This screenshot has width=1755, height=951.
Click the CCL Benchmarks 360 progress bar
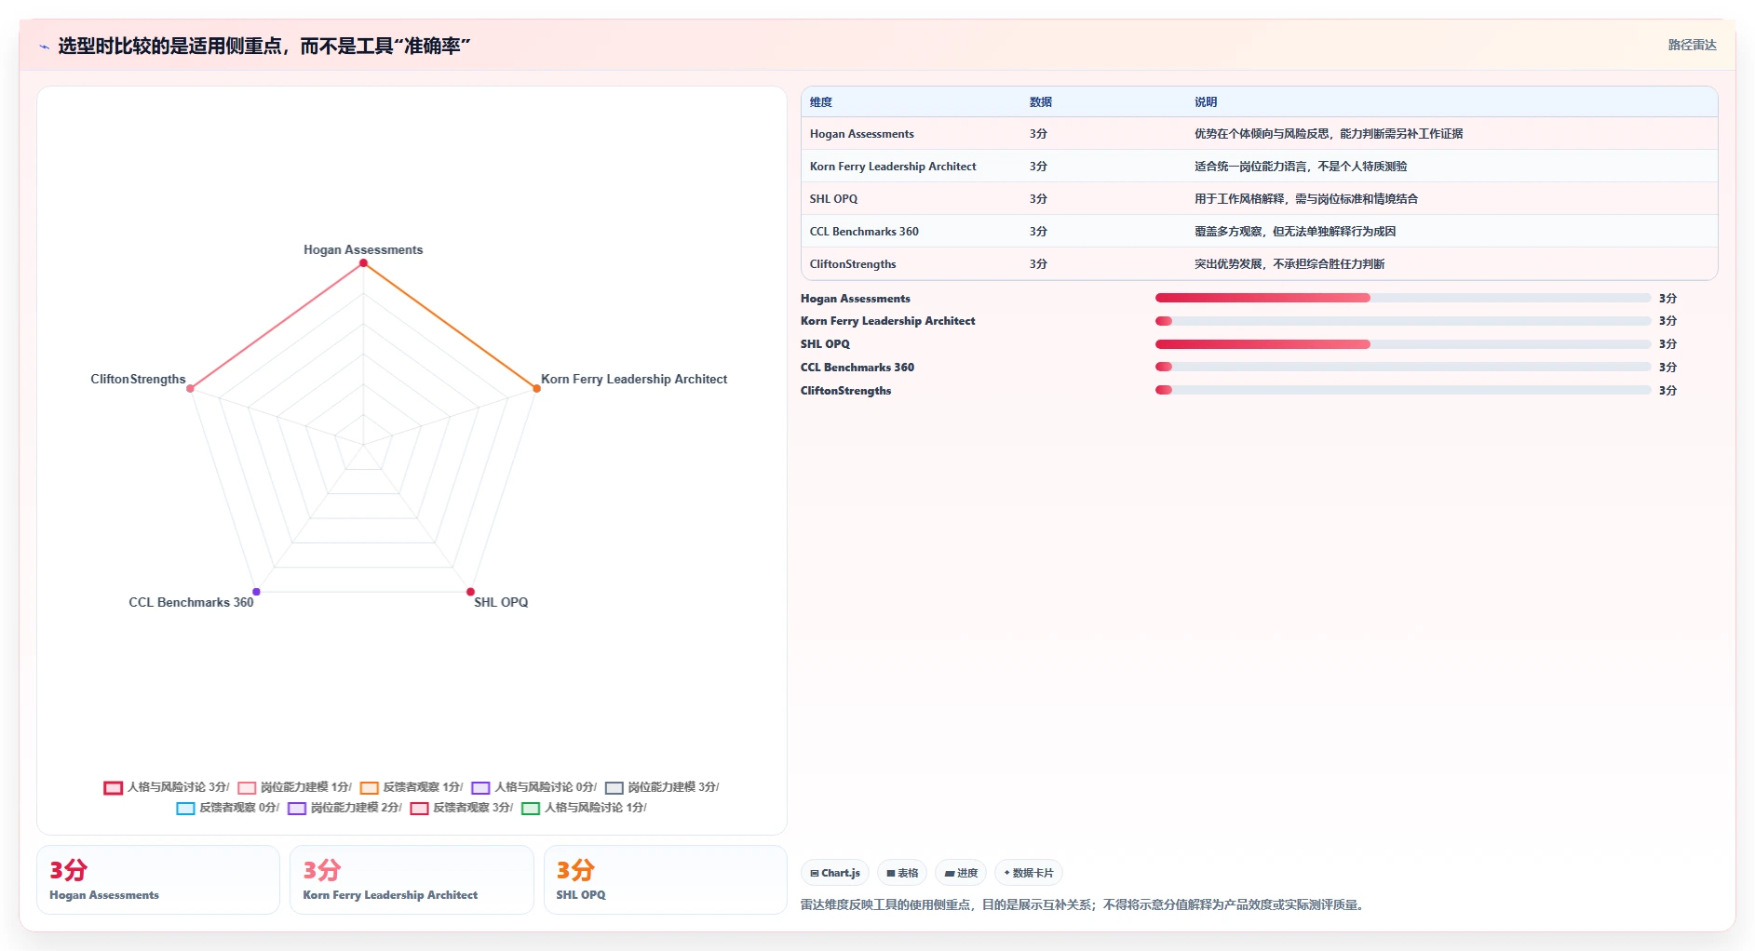(1403, 367)
